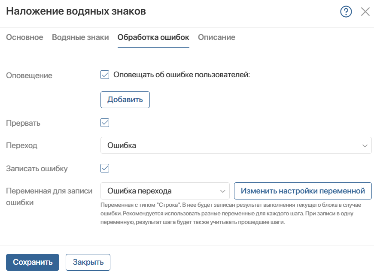Switch to the 'Основное' tab
374x275 pixels.
click(24, 37)
